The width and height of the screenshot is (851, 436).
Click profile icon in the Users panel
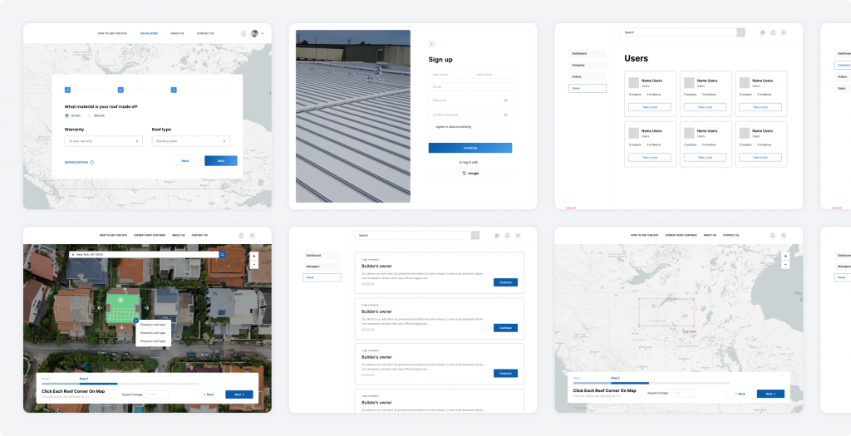[x=784, y=32]
